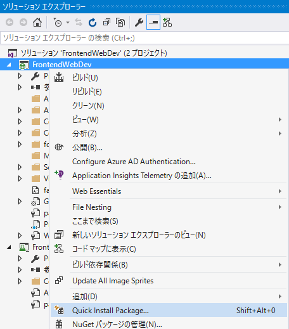Click the Home icon in Solution Explorer toolbar
Viewport: 289px width, 329px height.
37,22
